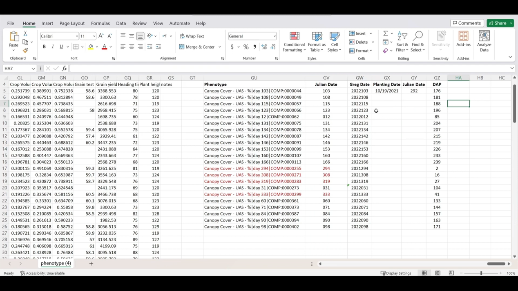
Task: Open the Comments pane button
Action: (x=467, y=23)
